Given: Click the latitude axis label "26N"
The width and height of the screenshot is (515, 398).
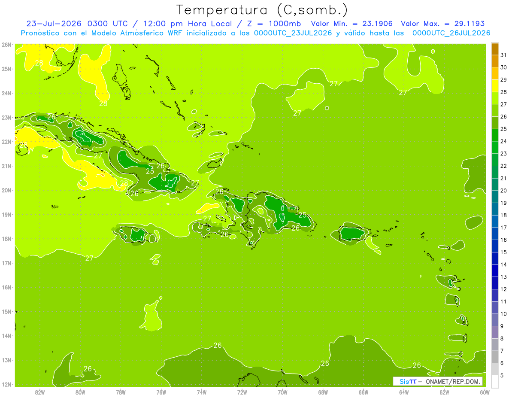Looking at the screenshot, I should click(6, 44).
